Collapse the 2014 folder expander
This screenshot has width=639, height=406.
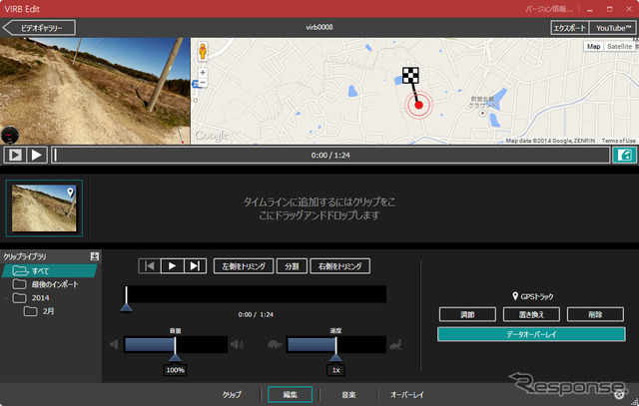coord(6,298)
